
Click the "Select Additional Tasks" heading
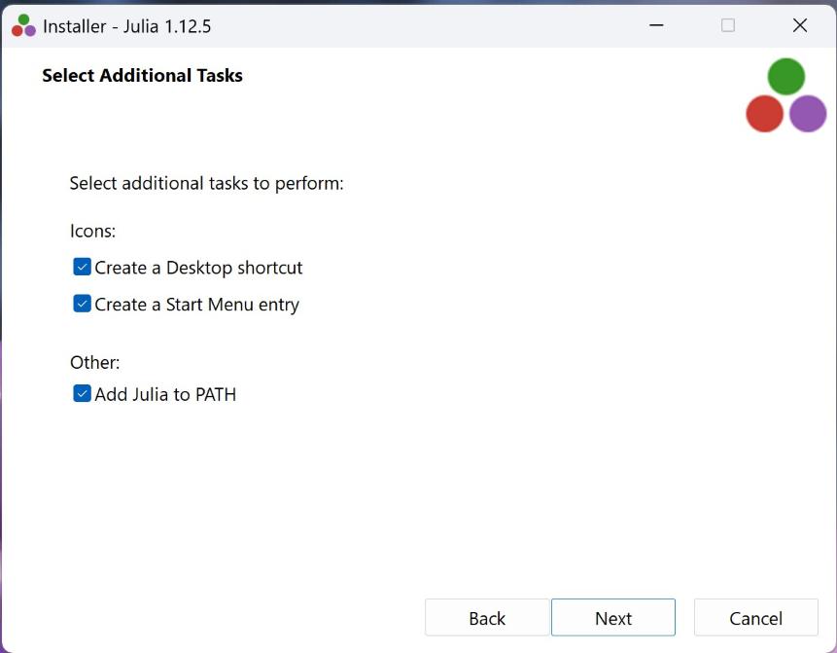point(142,76)
